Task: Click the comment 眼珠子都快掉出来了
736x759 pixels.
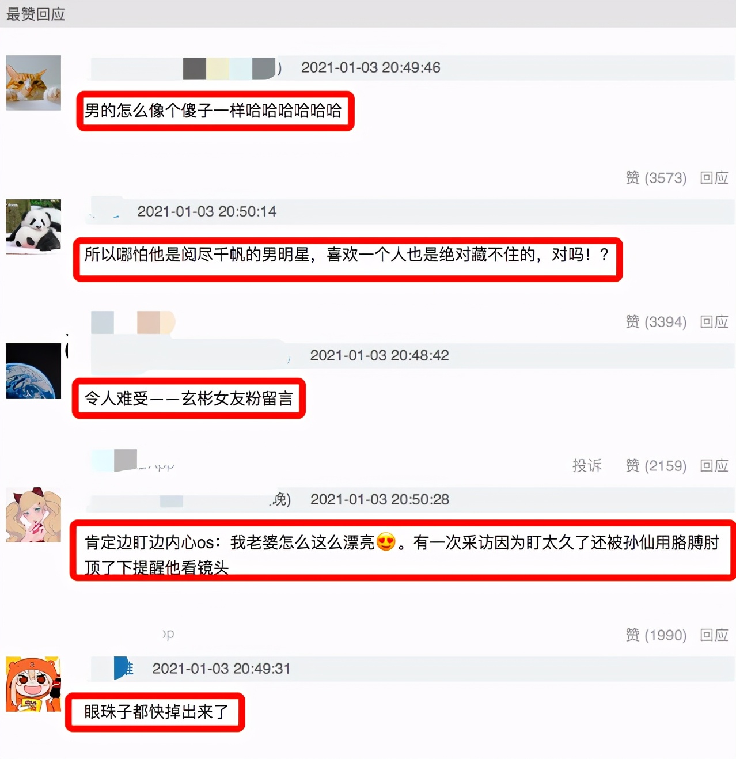Action: click(x=156, y=712)
